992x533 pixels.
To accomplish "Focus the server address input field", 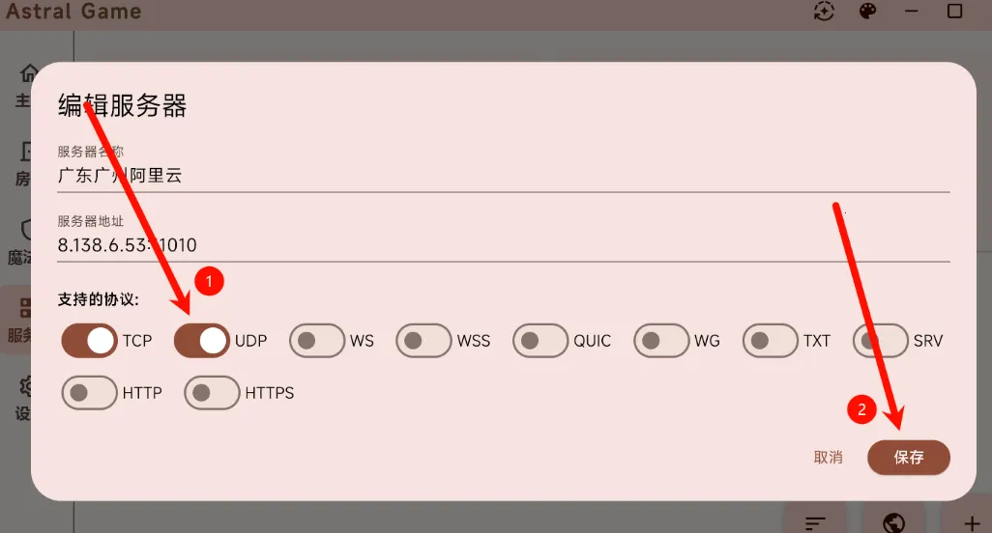I will pos(503,245).
